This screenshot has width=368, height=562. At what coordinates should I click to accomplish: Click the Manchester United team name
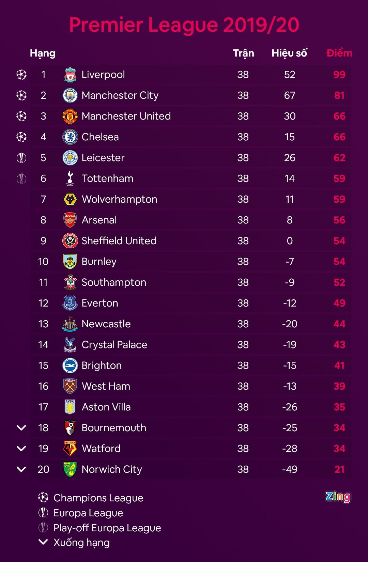(x=126, y=116)
